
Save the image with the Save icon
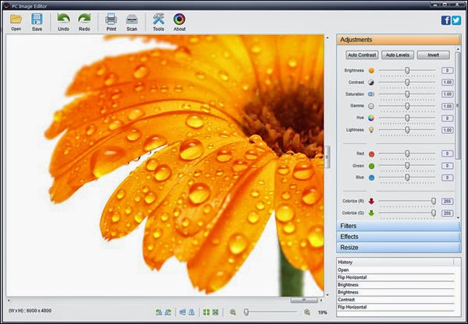pos(37,19)
